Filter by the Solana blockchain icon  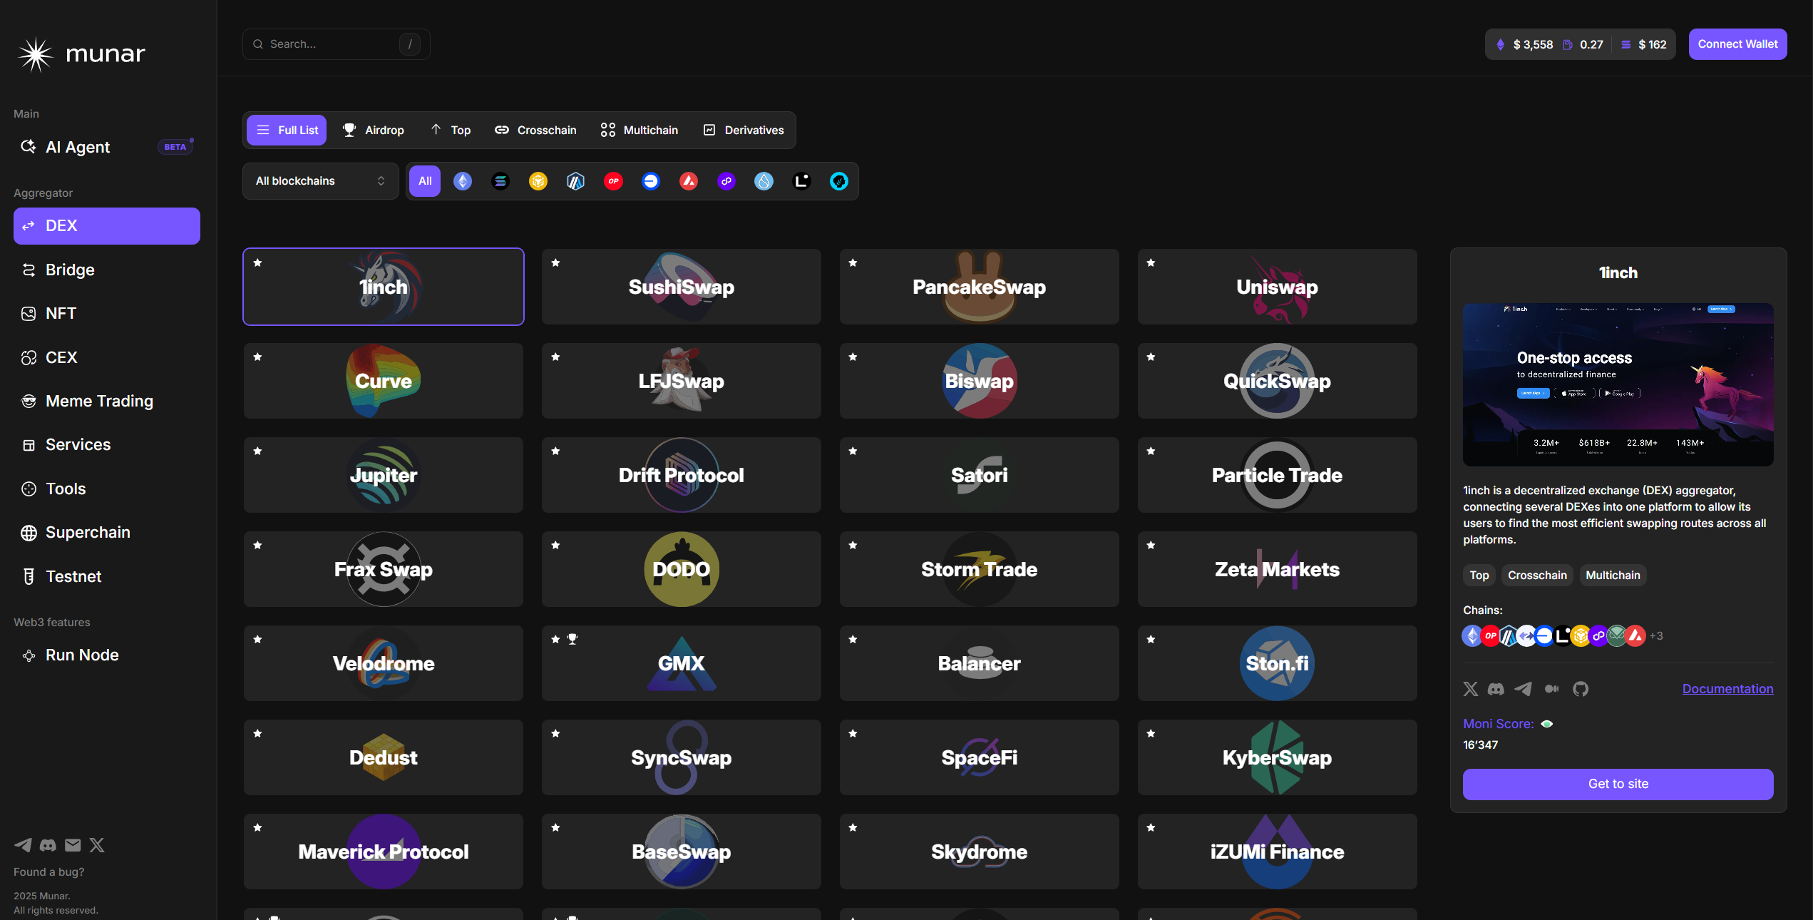pos(500,181)
